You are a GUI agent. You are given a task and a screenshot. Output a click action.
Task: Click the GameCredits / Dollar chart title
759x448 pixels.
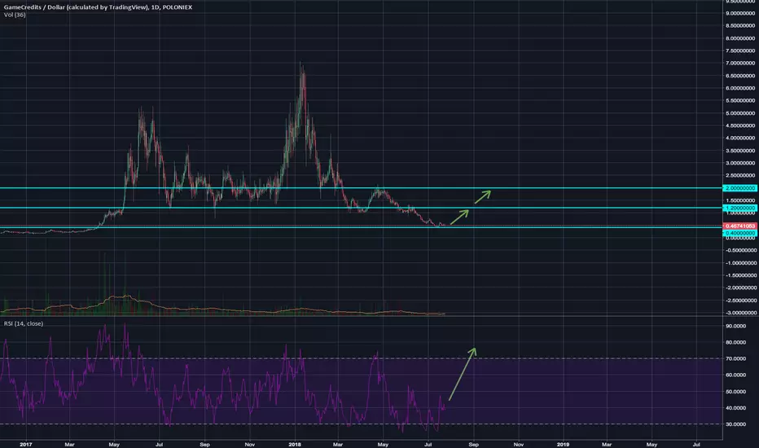pos(98,7)
